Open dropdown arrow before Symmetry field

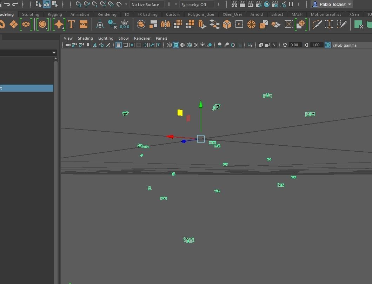coord(176,4)
